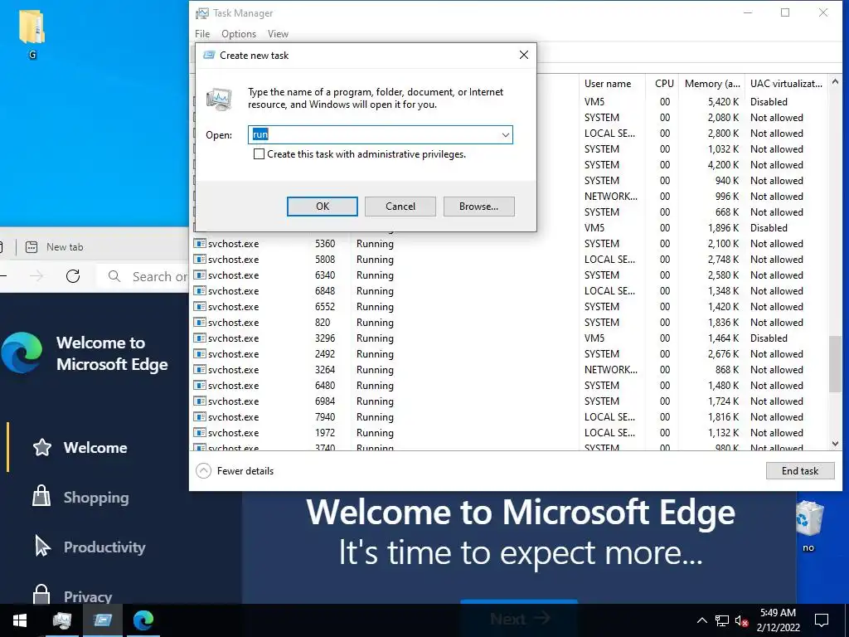The image size is (849, 637).
Task: Click the Edge logo on welcome page
Action: click(x=22, y=353)
